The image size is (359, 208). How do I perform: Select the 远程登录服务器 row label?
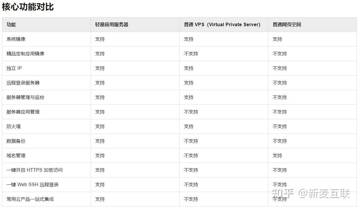coord(23,83)
